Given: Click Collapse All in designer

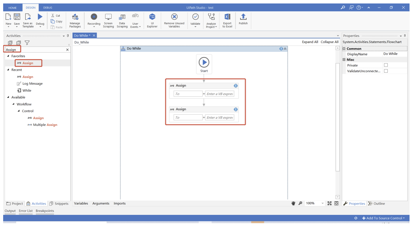Looking at the screenshot, I should tap(329, 42).
